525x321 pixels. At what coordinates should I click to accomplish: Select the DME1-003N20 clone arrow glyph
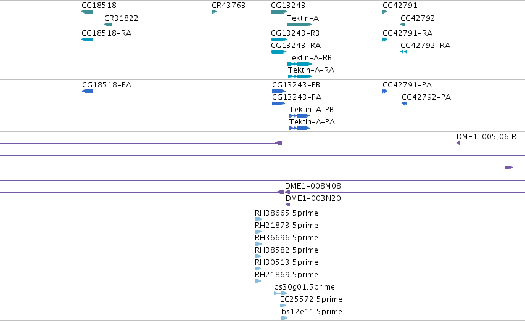pos(287,205)
